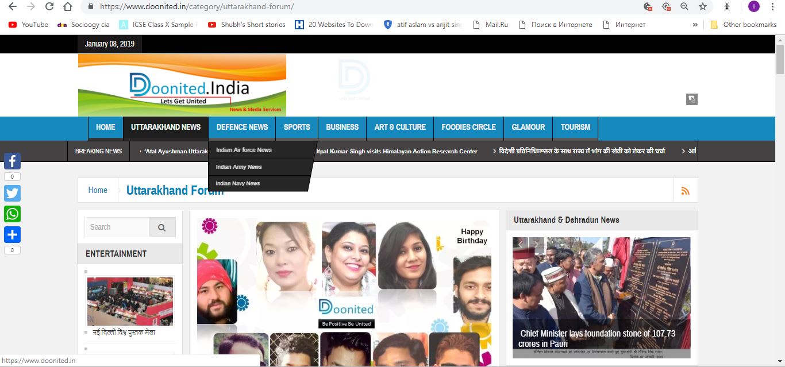The width and height of the screenshot is (785, 367).
Task: Go back using the browser back arrow
Action: [12, 7]
